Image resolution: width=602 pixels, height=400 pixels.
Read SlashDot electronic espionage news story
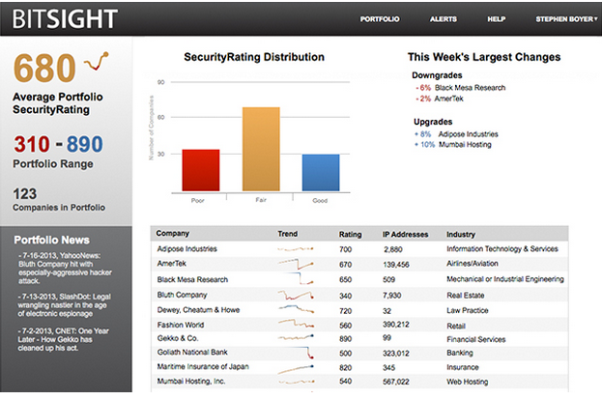click(64, 304)
